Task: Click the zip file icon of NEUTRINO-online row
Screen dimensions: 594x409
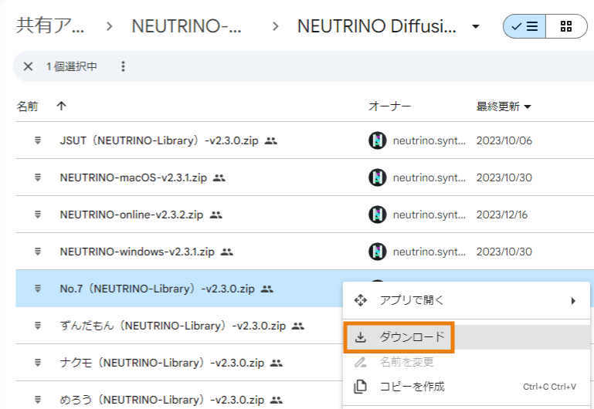Action: pos(38,215)
